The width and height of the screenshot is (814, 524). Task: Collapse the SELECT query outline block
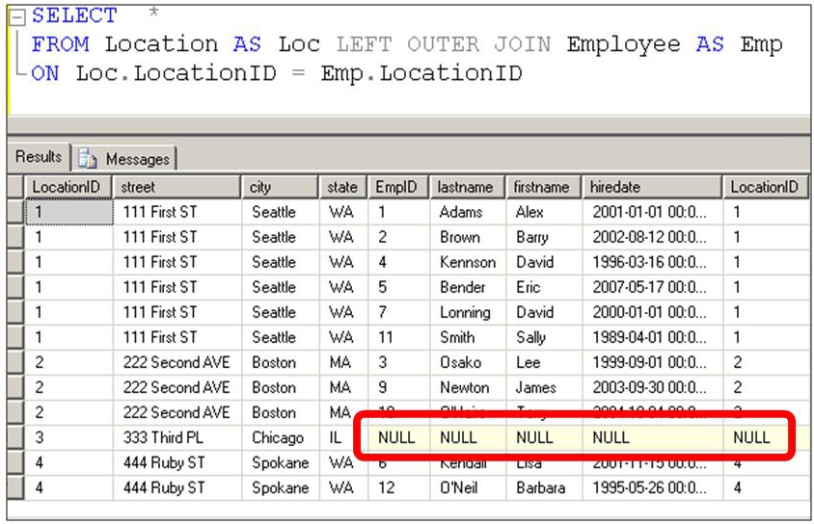click(17, 17)
